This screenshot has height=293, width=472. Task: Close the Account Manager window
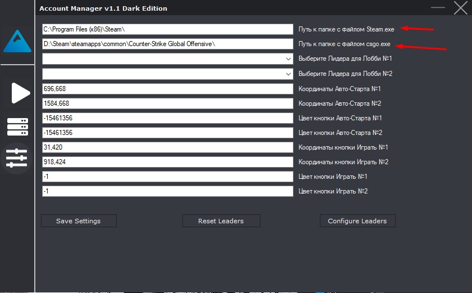pos(461,8)
